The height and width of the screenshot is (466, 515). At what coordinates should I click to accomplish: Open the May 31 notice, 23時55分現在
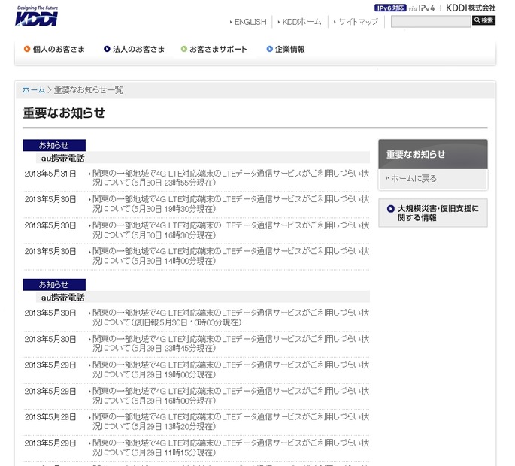point(230,178)
